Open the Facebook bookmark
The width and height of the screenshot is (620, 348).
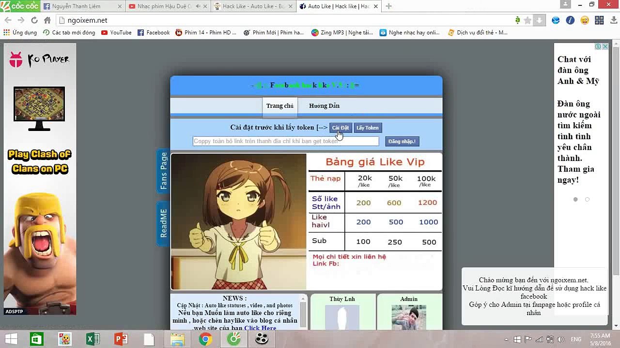[x=154, y=32]
